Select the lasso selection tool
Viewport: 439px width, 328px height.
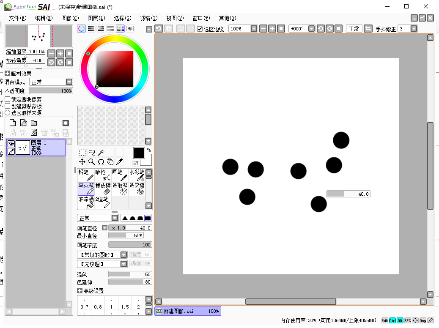pyautogui.click(x=91, y=153)
